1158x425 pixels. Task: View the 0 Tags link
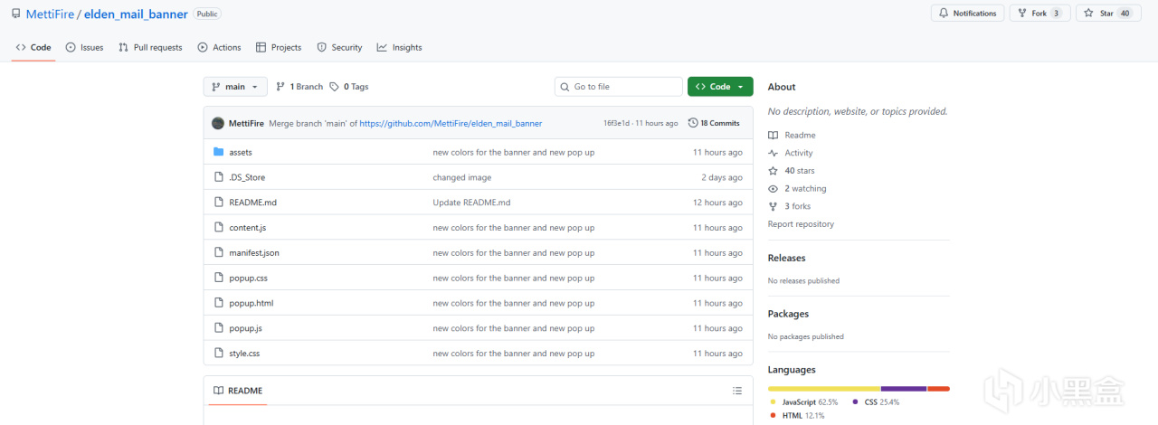[349, 87]
